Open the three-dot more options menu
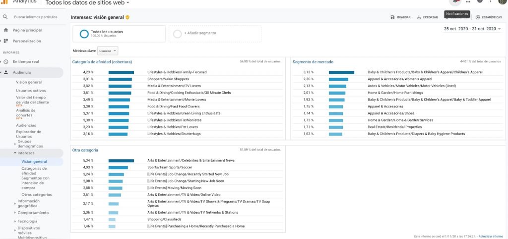 [x=491, y=1]
